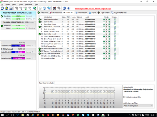This screenshot has height=117, width=157.
Task: Click the first grey disk test toolbar icon
Action: point(16,8)
